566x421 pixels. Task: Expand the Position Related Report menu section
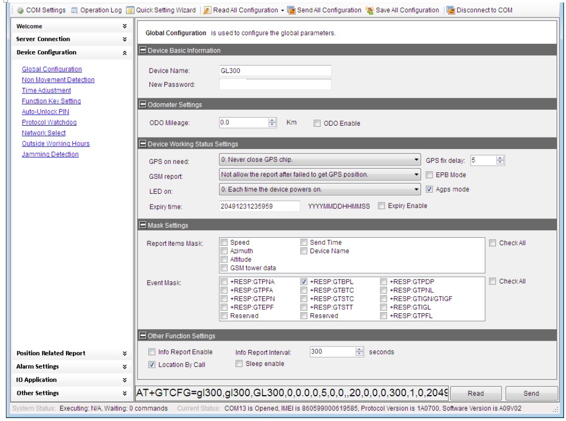coord(125,353)
